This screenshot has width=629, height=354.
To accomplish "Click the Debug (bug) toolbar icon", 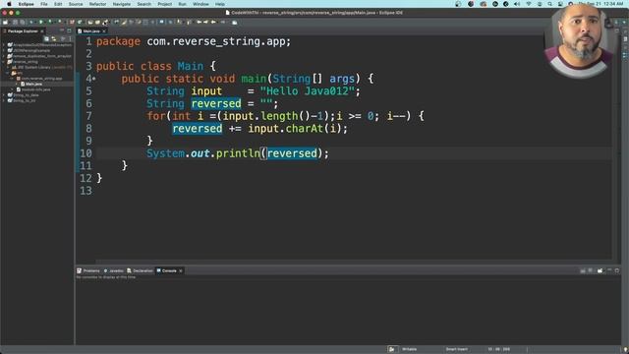I will (31, 22).
